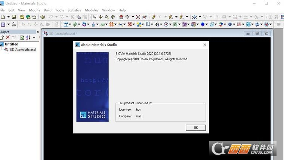Click the New item icon in Project panel
This screenshot has height=160, width=284.
coord(2,37)
